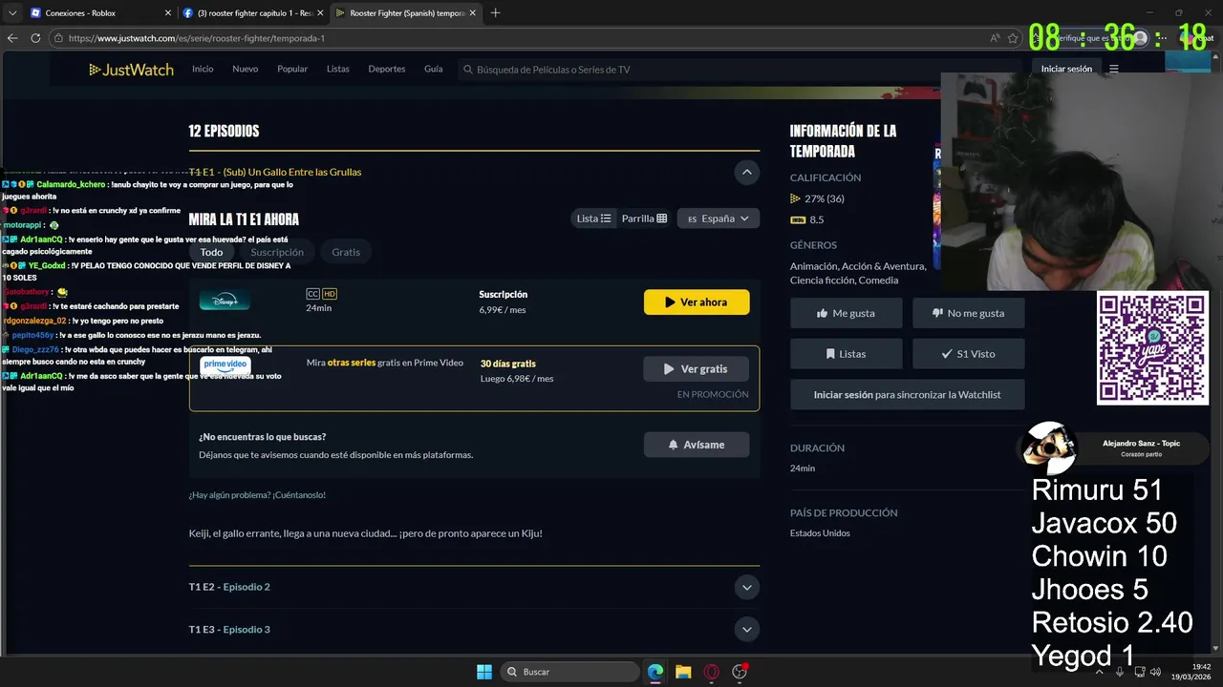Select the Gratis filter tab
The width and height of the screenshot is (1223, 687).
pos(346,252)
